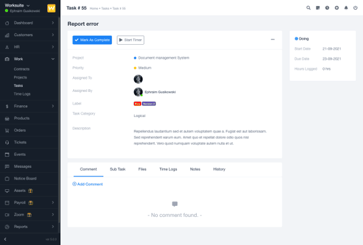Open the three-dot task options menu

point(273,39)
